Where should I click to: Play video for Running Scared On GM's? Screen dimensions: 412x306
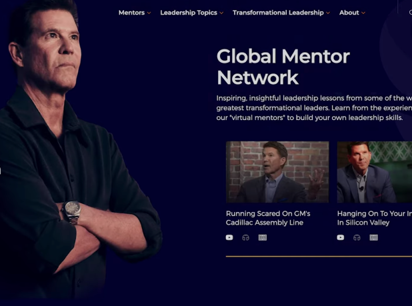point(229,237)
